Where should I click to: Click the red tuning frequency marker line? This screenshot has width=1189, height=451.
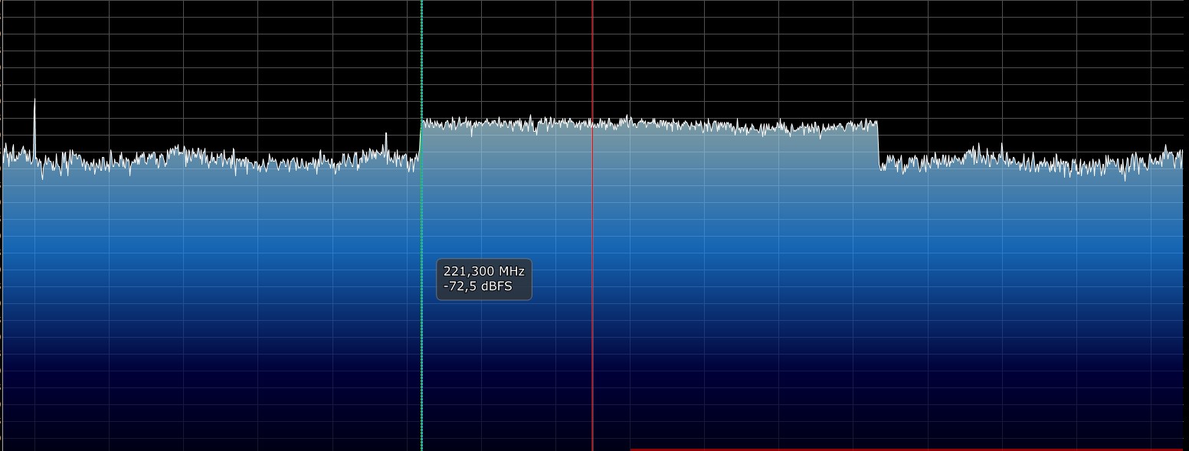coord(592,225)
